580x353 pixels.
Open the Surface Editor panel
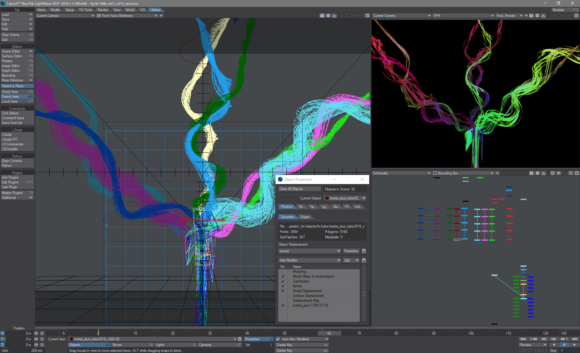pyautogui.click(x=17, y=56)
